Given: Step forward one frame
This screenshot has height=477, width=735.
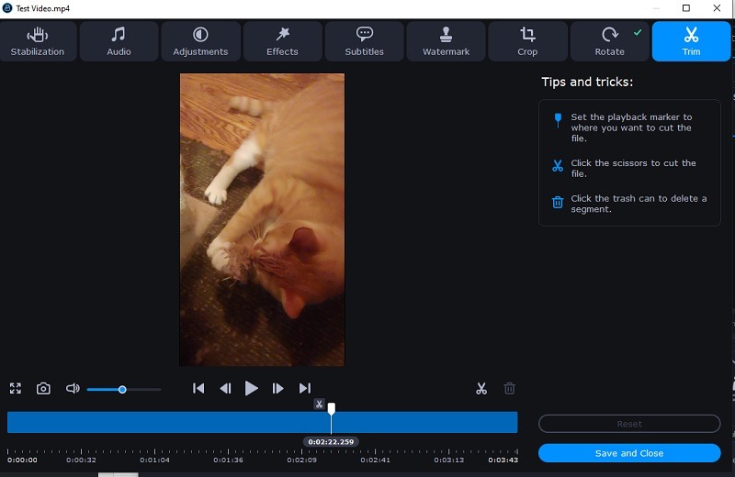Looking at the screenshot, I should pos(277,388).
